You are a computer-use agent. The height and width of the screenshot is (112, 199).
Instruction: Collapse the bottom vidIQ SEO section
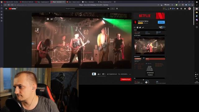click(165, 78)
